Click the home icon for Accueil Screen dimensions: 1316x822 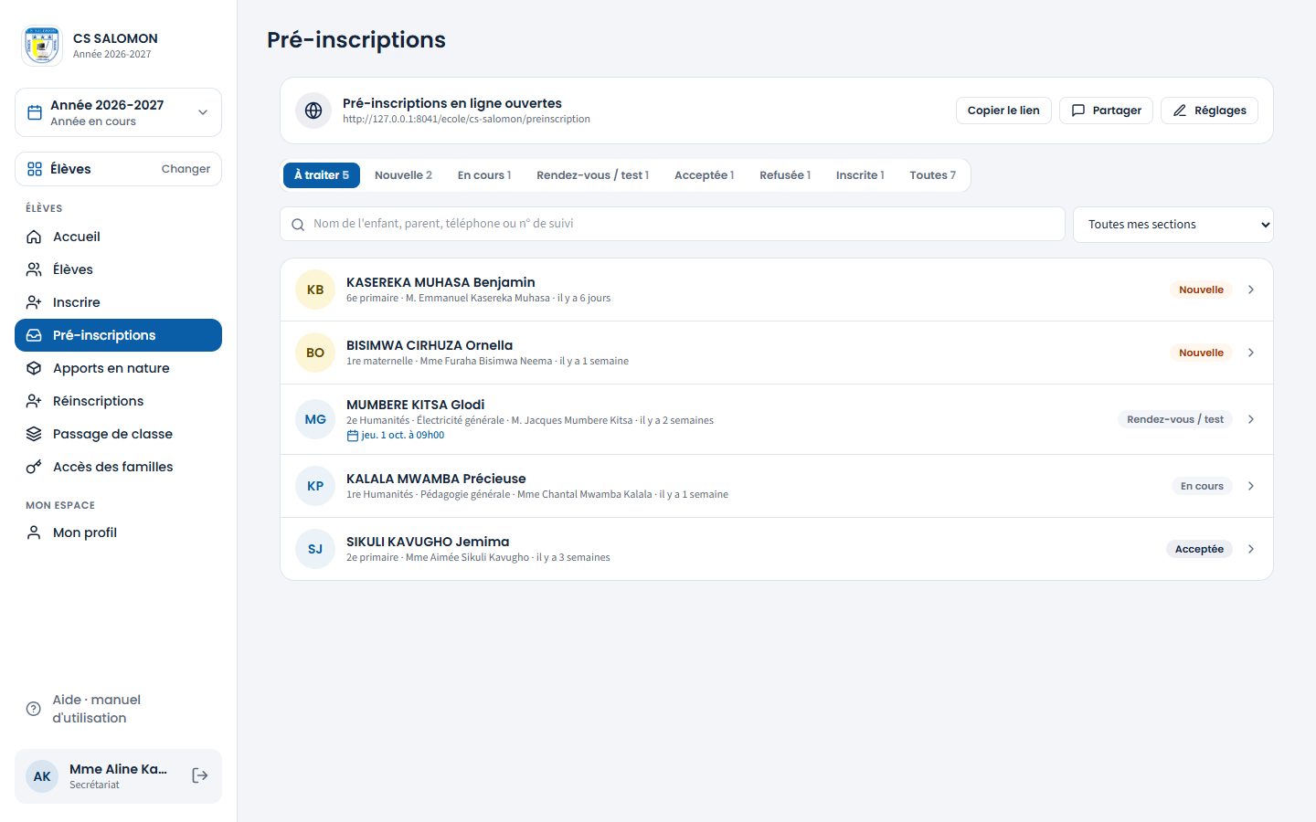point(34,237)
